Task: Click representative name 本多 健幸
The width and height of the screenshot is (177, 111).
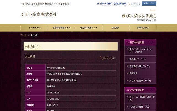Action: pyautogui.click(x=51, y=86)
